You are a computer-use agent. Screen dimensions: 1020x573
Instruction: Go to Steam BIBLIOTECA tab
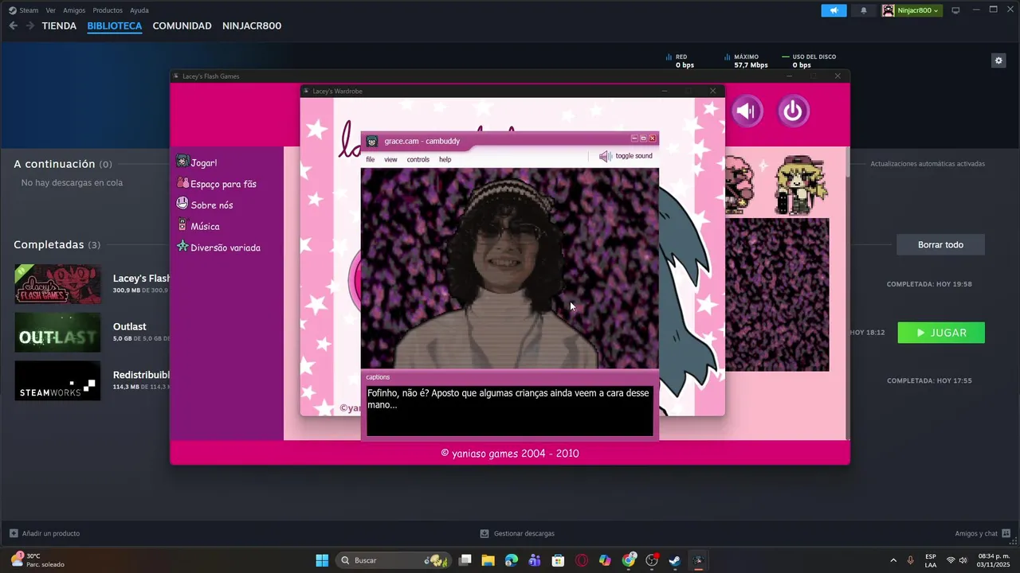pyautogui.click(x=115, y=25)
